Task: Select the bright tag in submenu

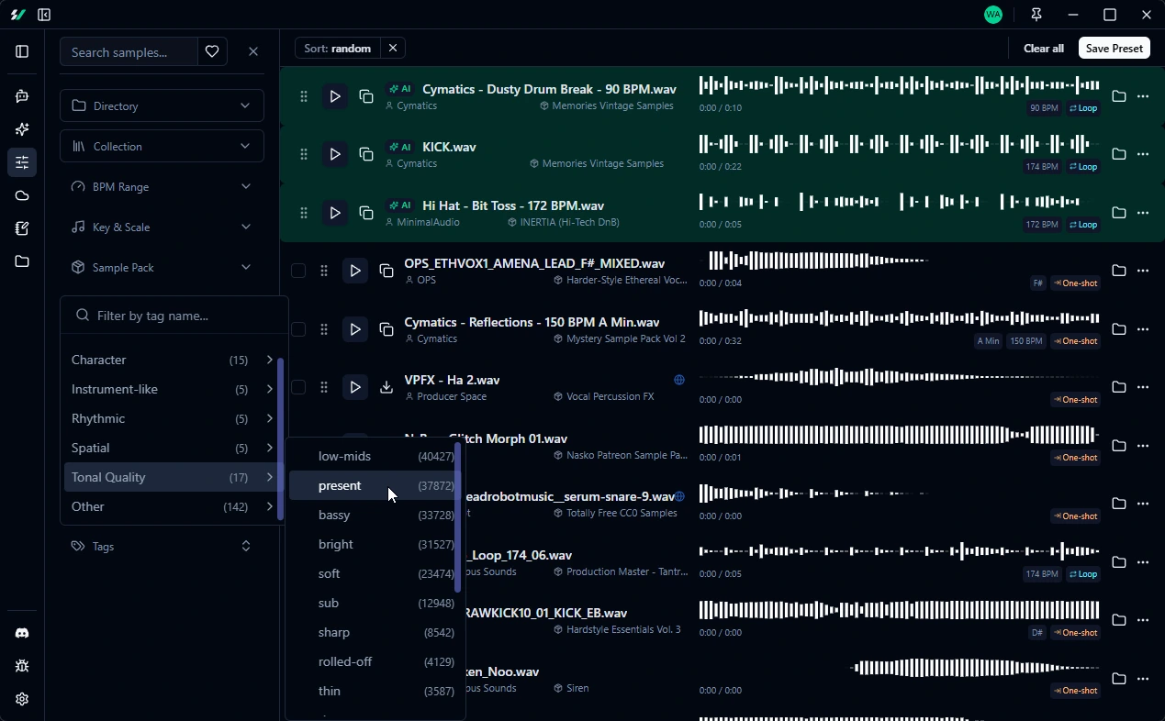Action: click(335, 544)
